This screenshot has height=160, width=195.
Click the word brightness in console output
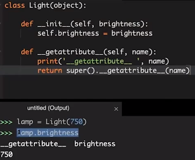click(95, 144)
